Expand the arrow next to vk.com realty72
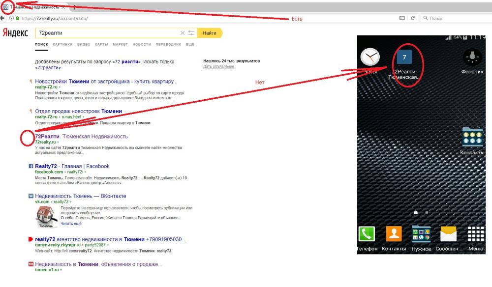Image resolution: width=492 pixels, height=287 pixels. (x=70, y=202)
